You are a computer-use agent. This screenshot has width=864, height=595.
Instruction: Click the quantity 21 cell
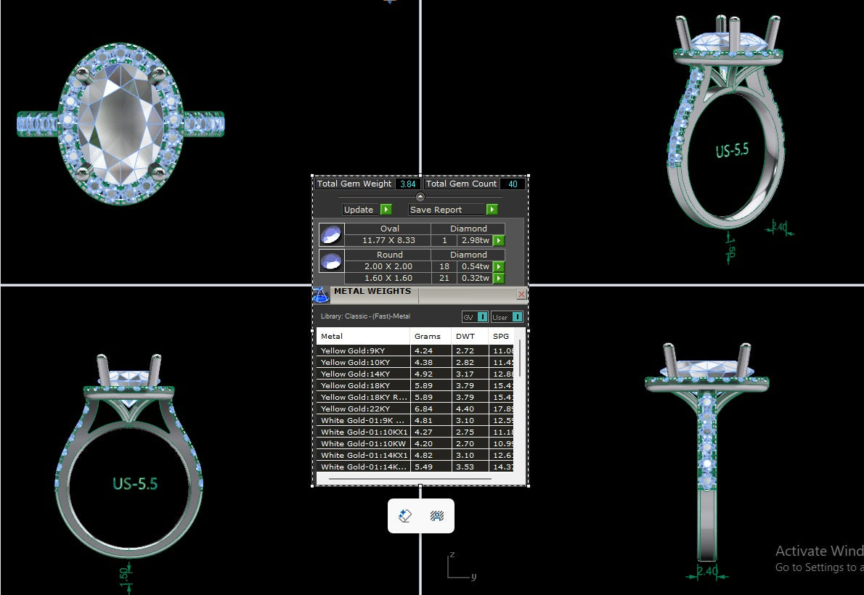pyautogui.click(x=444, y=278)
